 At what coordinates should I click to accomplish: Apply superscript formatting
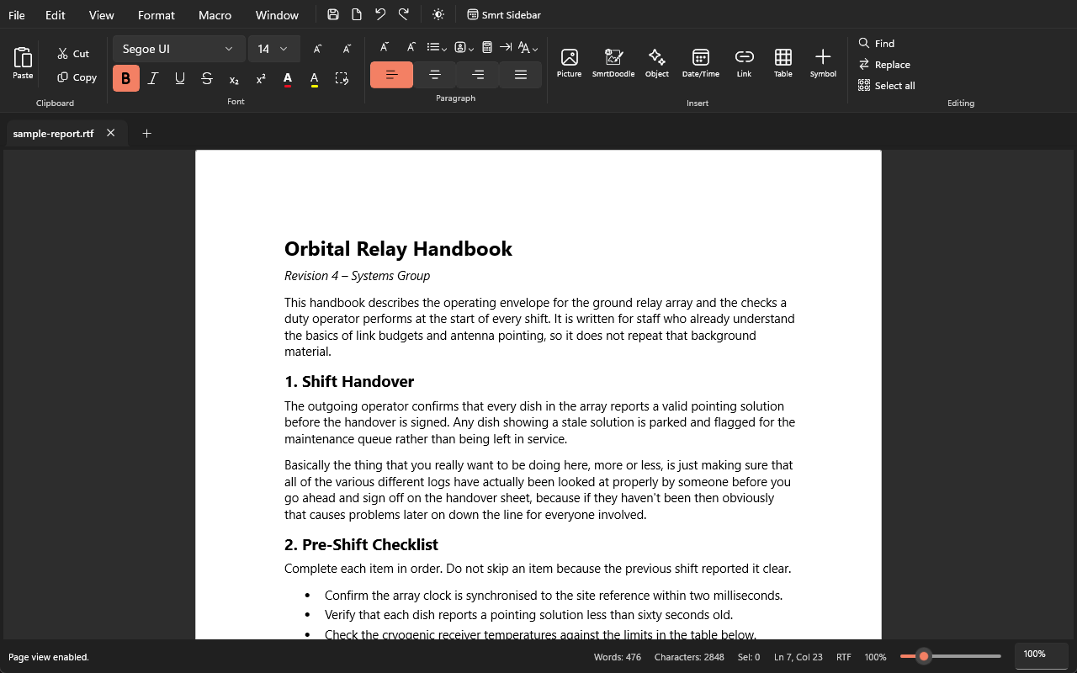pos(261,78)
